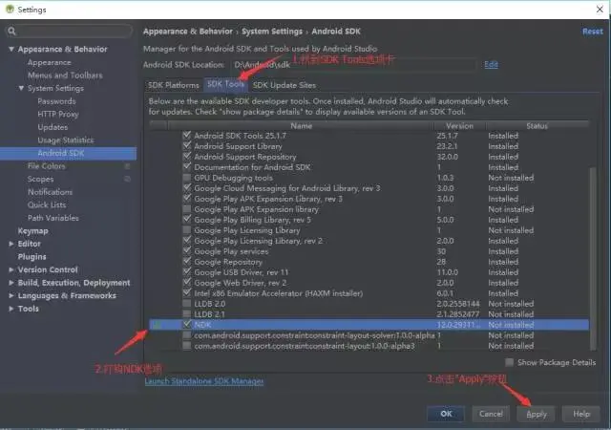Click the SDK tools list vertical scrollbar

pyautogui.click(x=593, y=258)
